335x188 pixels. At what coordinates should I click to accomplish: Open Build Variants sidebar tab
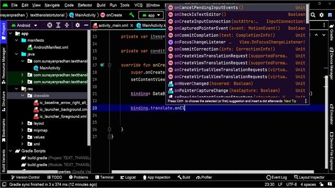pyautogui.click(x=4, y=160)
